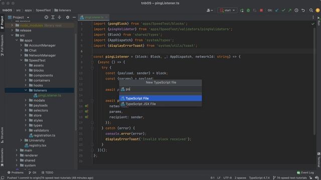Expand the validators folder

point(26,130)
